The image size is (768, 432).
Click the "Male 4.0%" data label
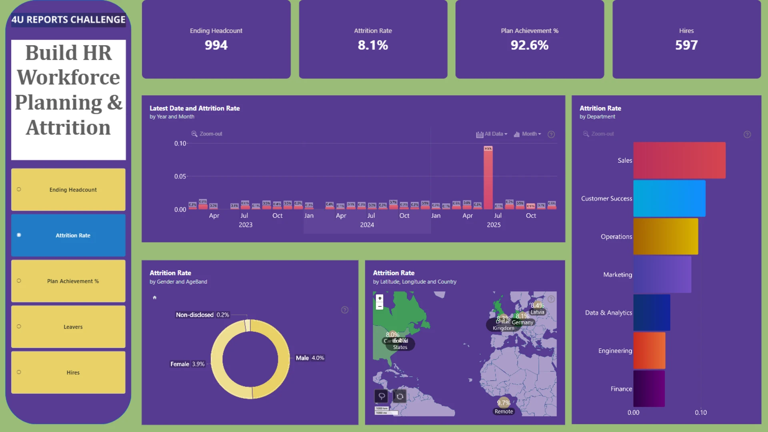pos(310,358)
